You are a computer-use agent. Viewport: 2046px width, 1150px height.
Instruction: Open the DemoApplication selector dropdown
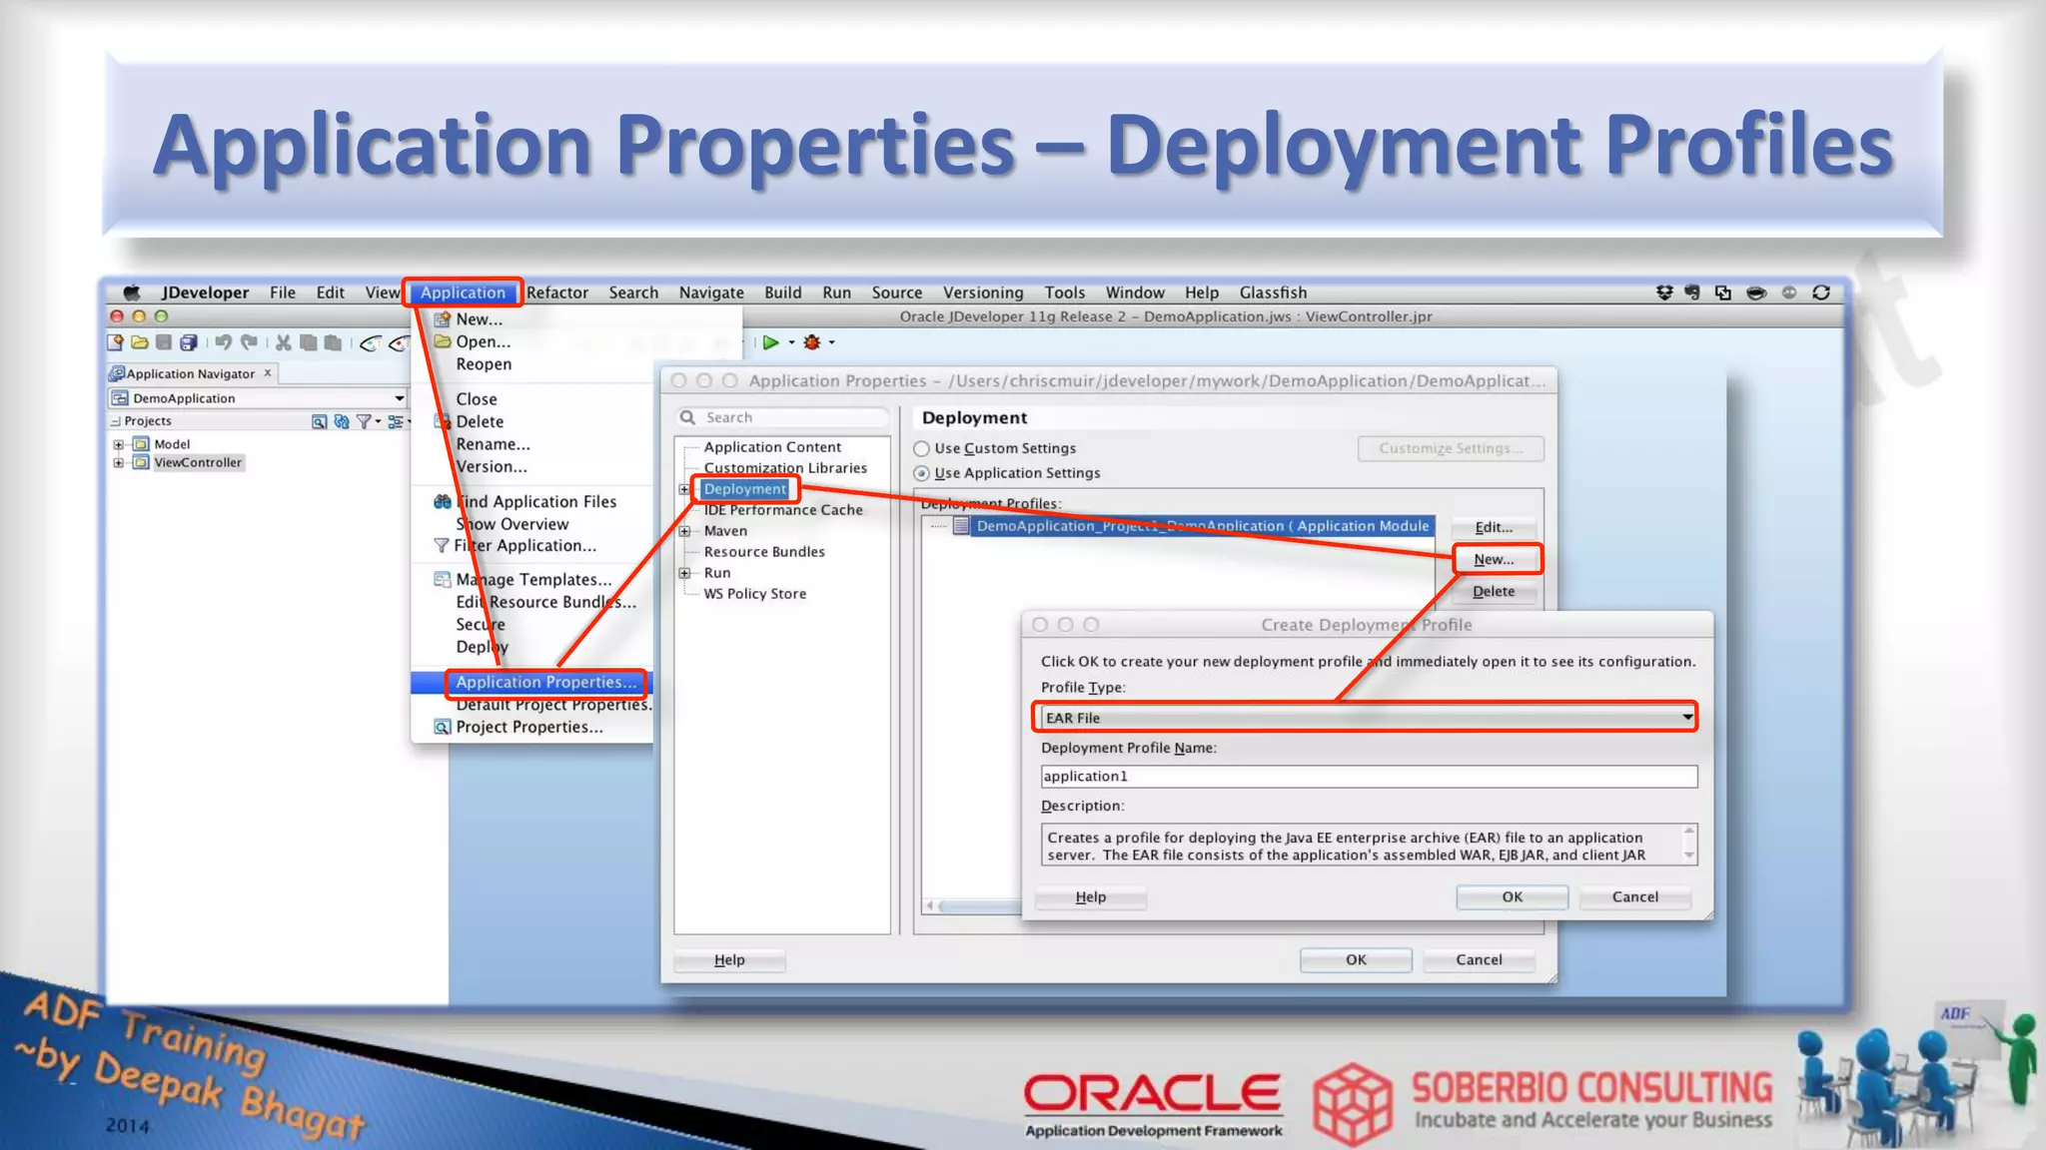click(399, 398)
